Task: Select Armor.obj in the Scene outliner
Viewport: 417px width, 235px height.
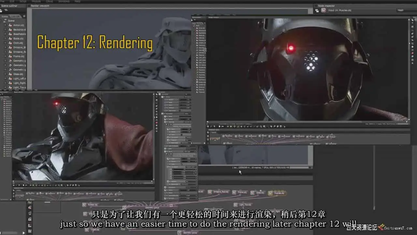Action: point(18,25)
